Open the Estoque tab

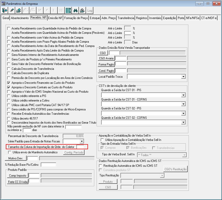95,18
